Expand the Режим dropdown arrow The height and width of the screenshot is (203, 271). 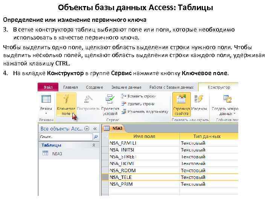(46, 114)
